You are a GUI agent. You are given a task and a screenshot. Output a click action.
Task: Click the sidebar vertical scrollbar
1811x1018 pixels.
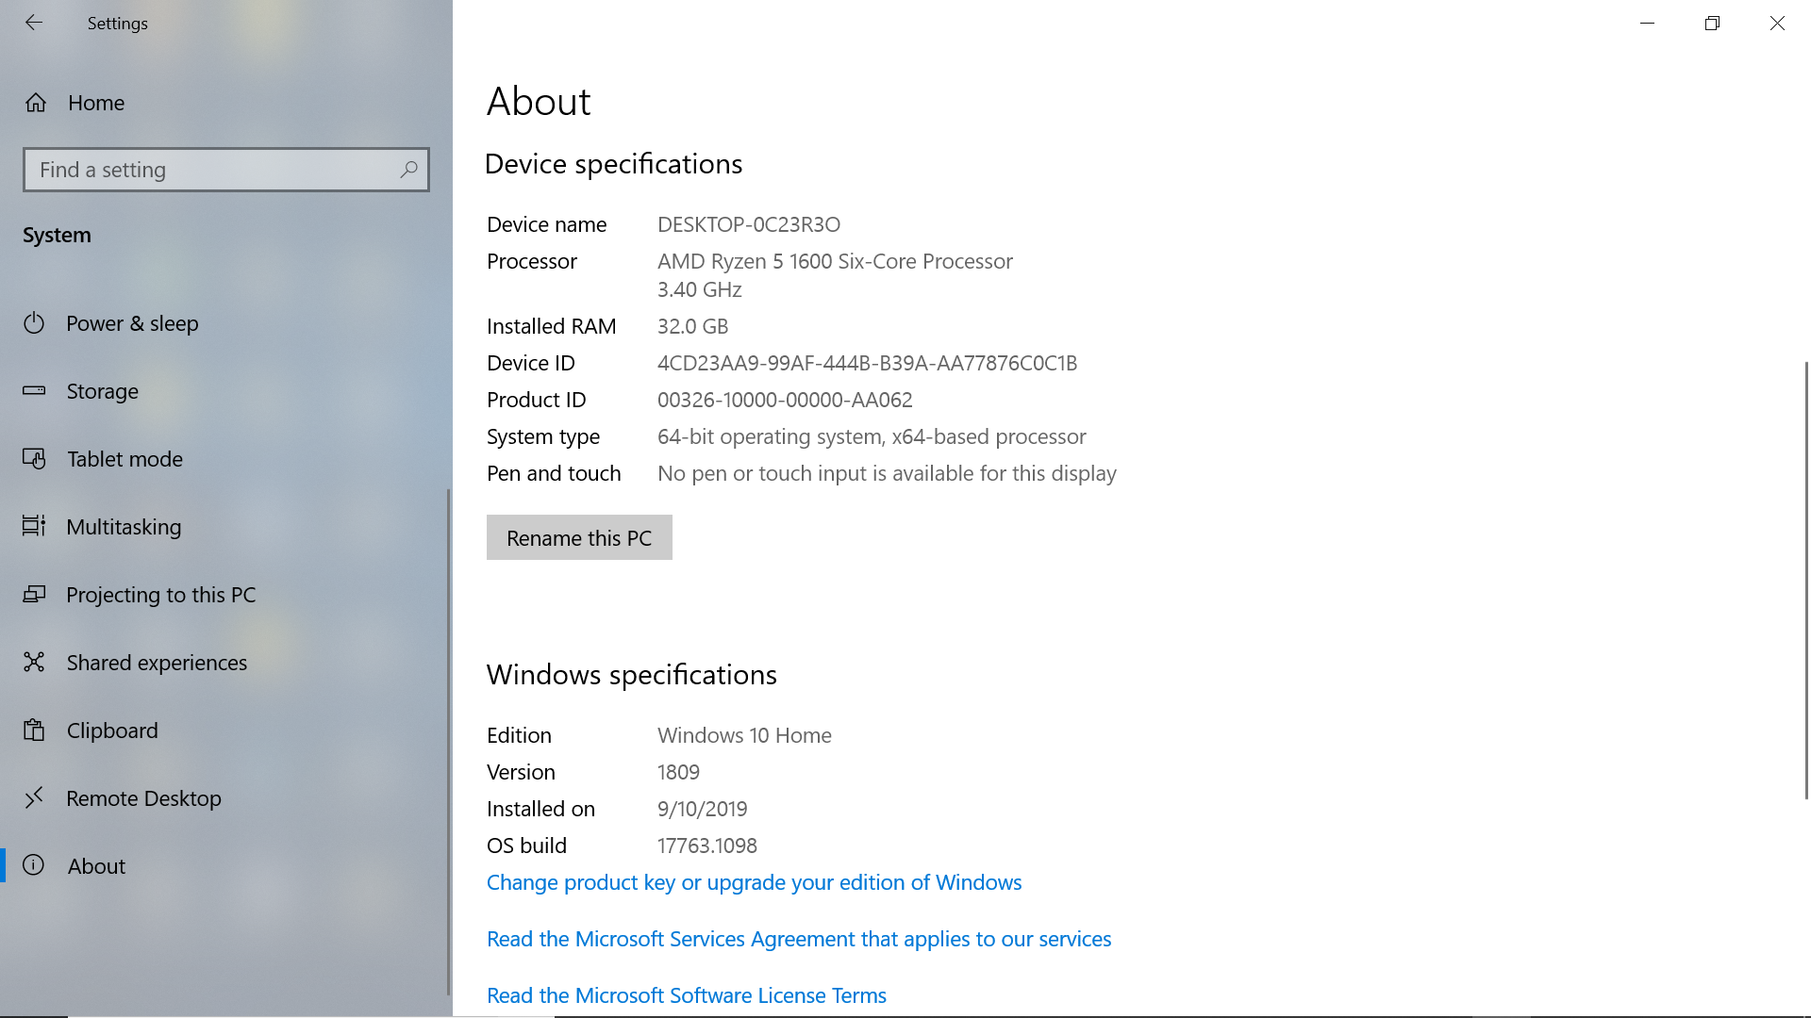[x=448, y=742]
